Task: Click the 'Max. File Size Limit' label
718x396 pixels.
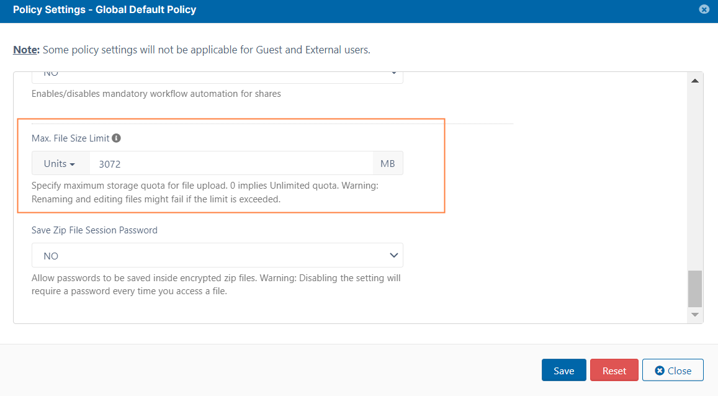Action: coord(71,138)
